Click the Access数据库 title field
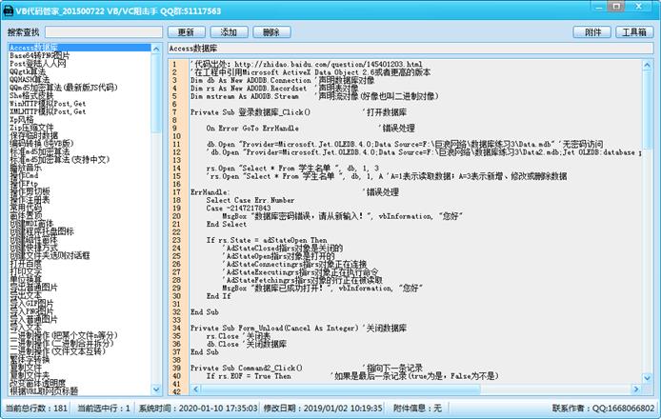The height and width of the screenshot is (419, 661). (x=411, y=49)
